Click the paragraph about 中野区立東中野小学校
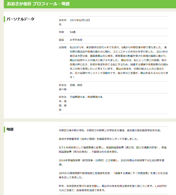Screen dimensions: 176x195 pos(110,131)
